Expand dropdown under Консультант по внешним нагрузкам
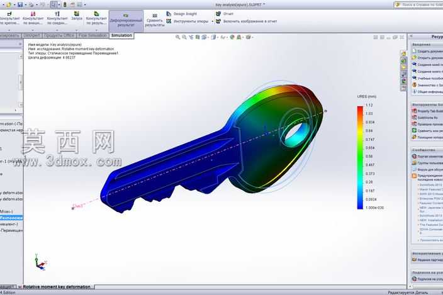The width and height of the screenshot is (443, 295). [x=33, y=30]
